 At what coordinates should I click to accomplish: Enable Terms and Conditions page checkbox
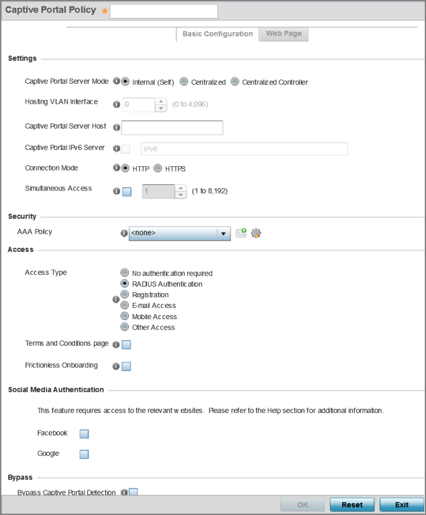point(126,345)
